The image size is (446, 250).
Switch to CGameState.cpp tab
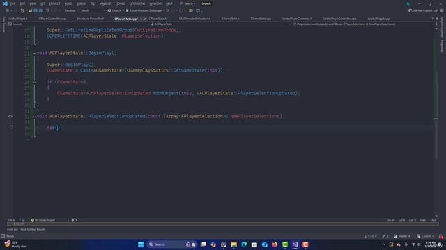(x=261, y=19)
